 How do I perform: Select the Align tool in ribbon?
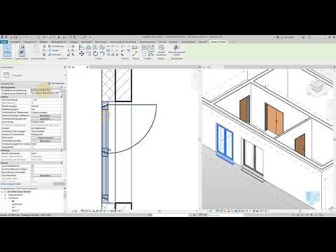pos(81,48)
